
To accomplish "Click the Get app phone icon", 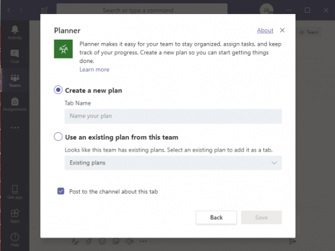I will click(15, 189).
